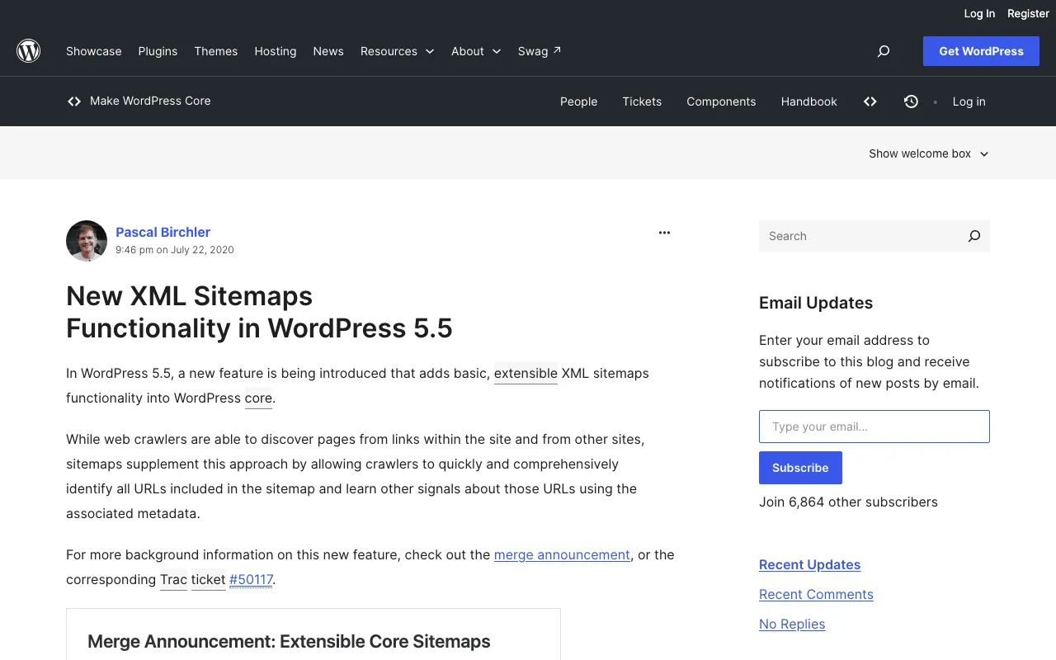Viewport: 1056px width, 660px height.
Task: Click the Merge Announcement embedded card title
Action: (x=289, y=641)
